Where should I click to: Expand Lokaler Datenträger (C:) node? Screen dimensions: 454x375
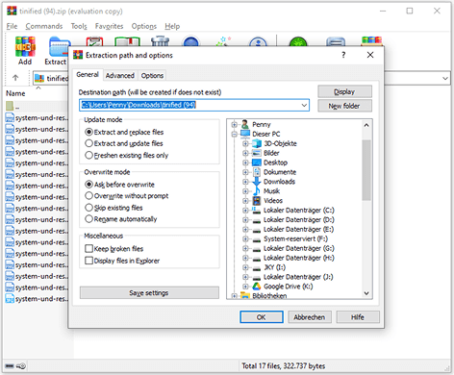(x=245, y=211)
